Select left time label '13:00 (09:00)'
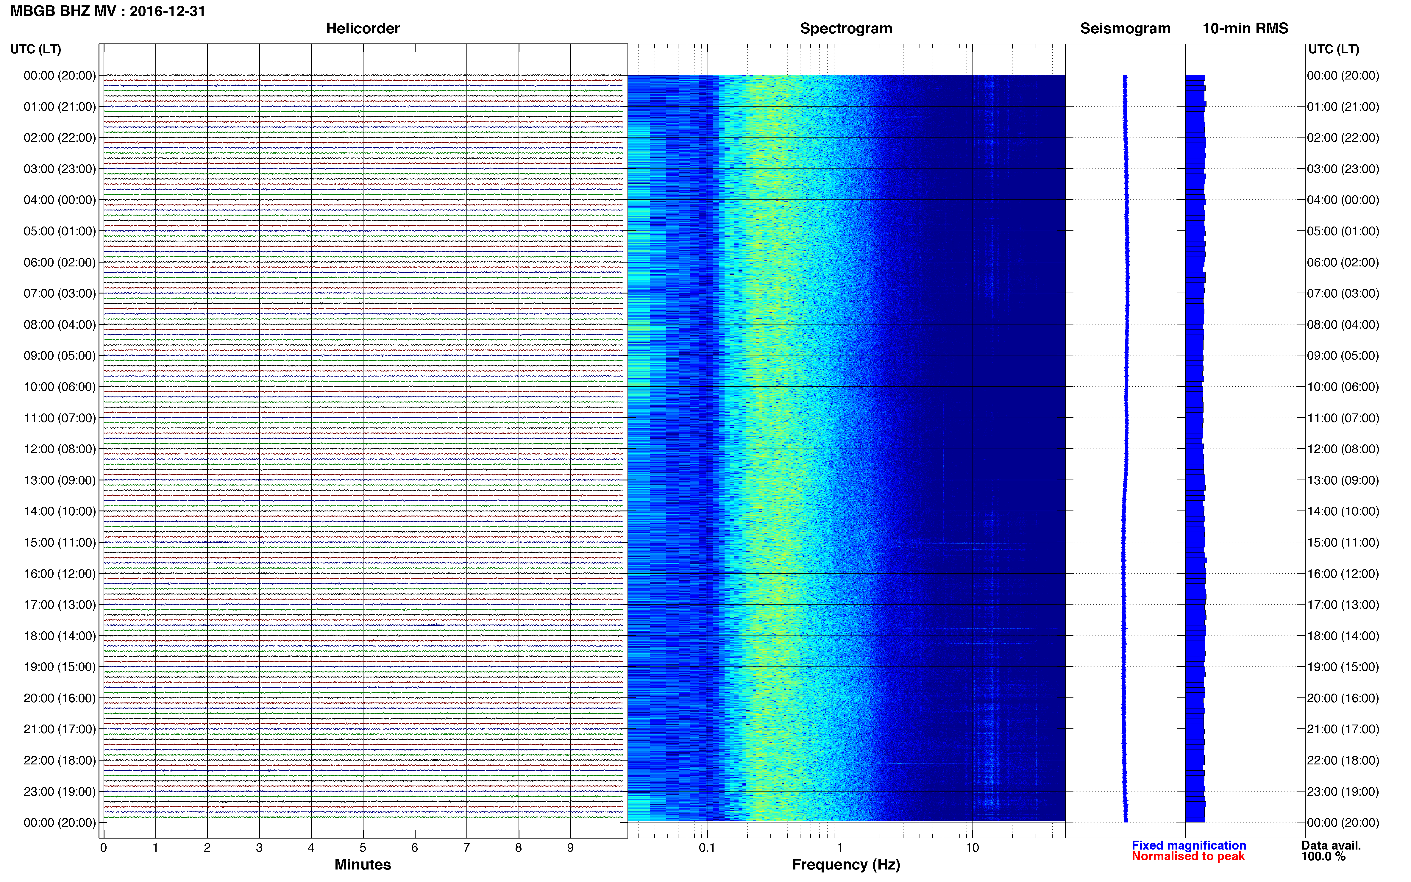This screenshot has width=1411, height=882. (x=60, y=480)
